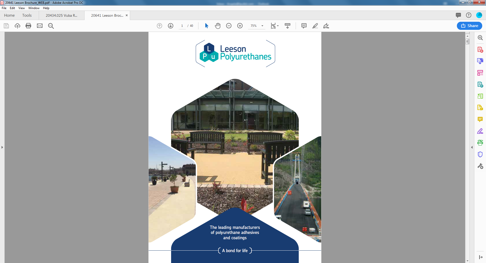486x263 pixels.
Task: Open the File menu
Action: [4, 8]
